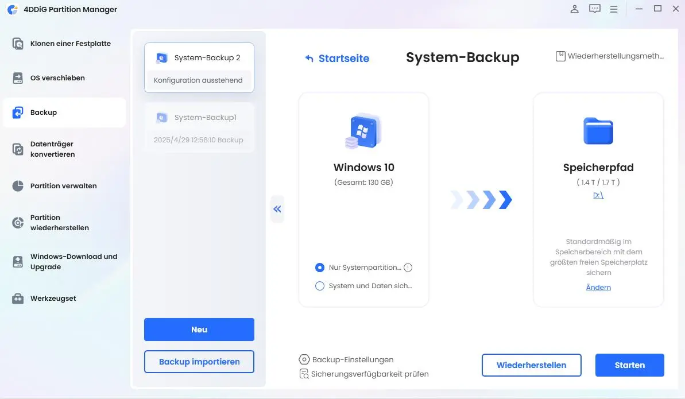
Task: Open the D:\ storage path link
Action: 598,195
